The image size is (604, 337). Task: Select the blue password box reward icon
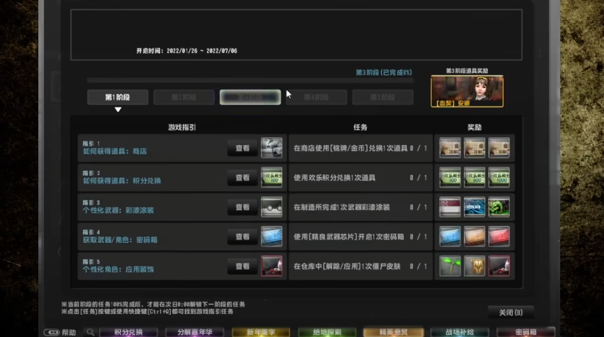click(x=450, y=237)
